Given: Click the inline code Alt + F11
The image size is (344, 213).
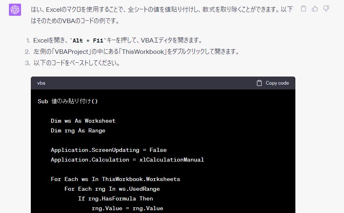Looking at the screenshot, I should (88, 40).
